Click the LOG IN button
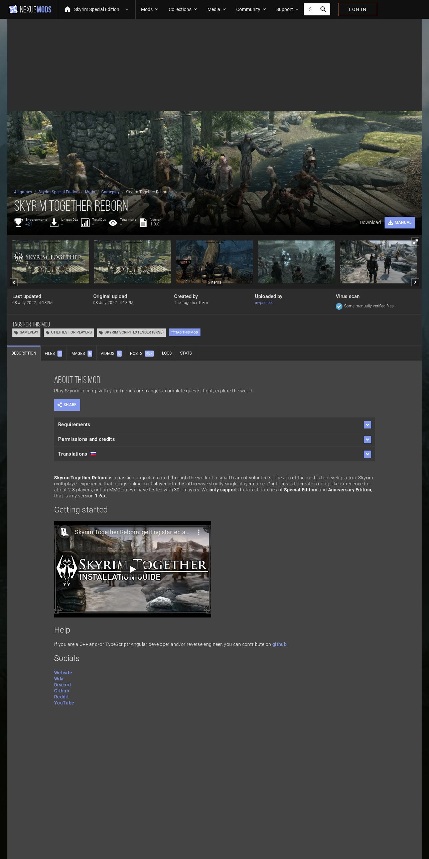Viewport: 429px width, 859px height. [x=357, y=9]
